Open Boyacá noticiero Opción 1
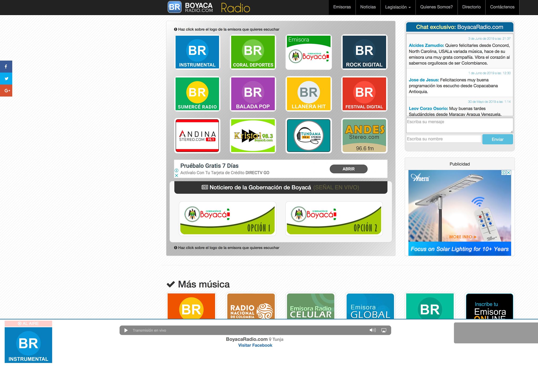 [227, 219]
